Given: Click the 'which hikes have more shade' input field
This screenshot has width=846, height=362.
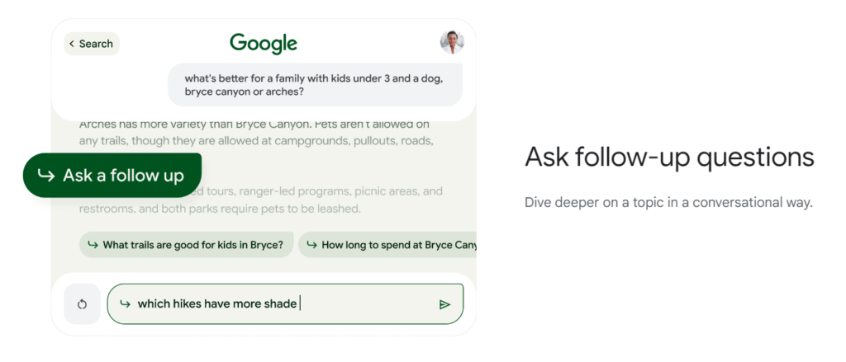Looking at the screenshot, I should tap(285, 303).
